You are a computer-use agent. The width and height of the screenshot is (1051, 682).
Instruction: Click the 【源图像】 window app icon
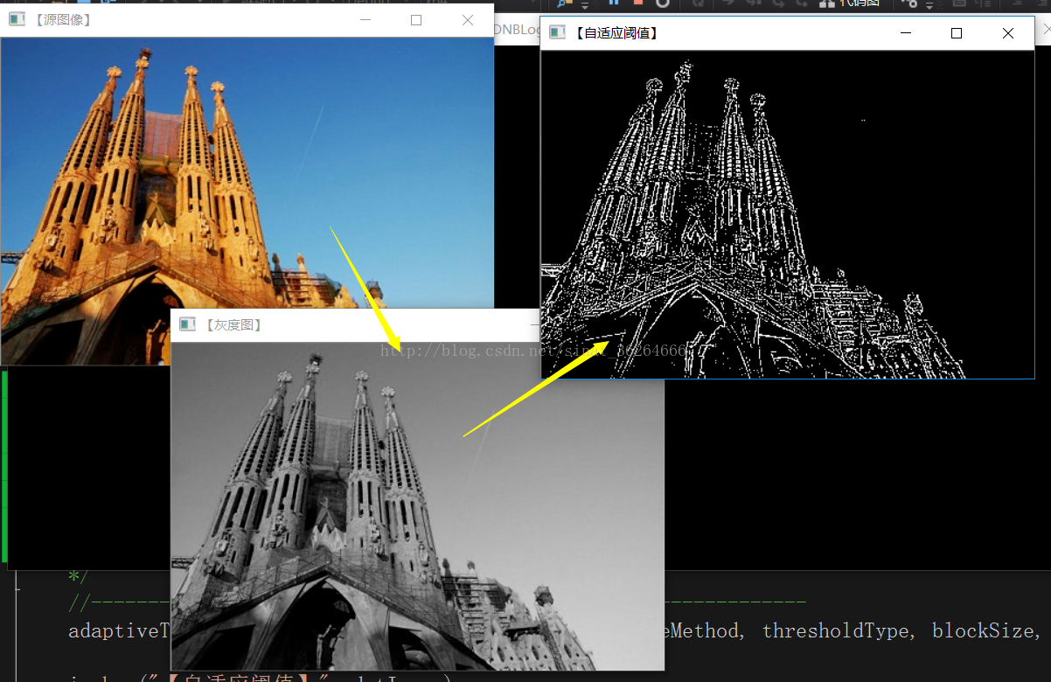tap(17, 19)
